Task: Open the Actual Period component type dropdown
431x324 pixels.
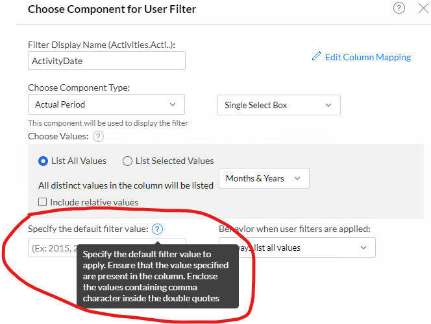Action: tap(106, 104)
